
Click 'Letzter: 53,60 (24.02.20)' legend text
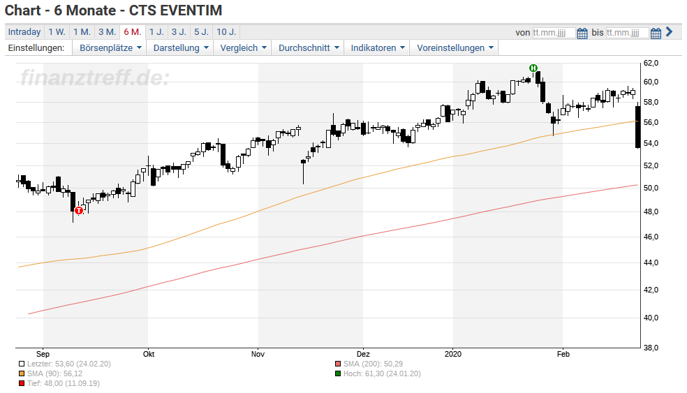[x=69, y=364]
